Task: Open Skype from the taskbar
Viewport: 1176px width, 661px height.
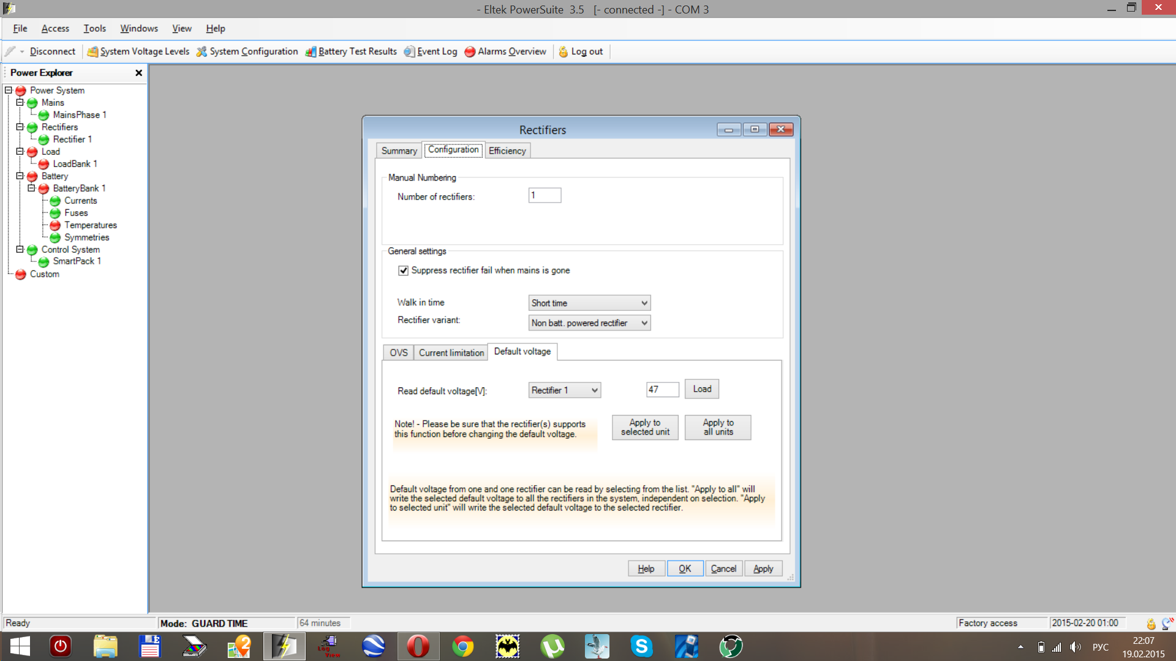Action: coord(641,646)
